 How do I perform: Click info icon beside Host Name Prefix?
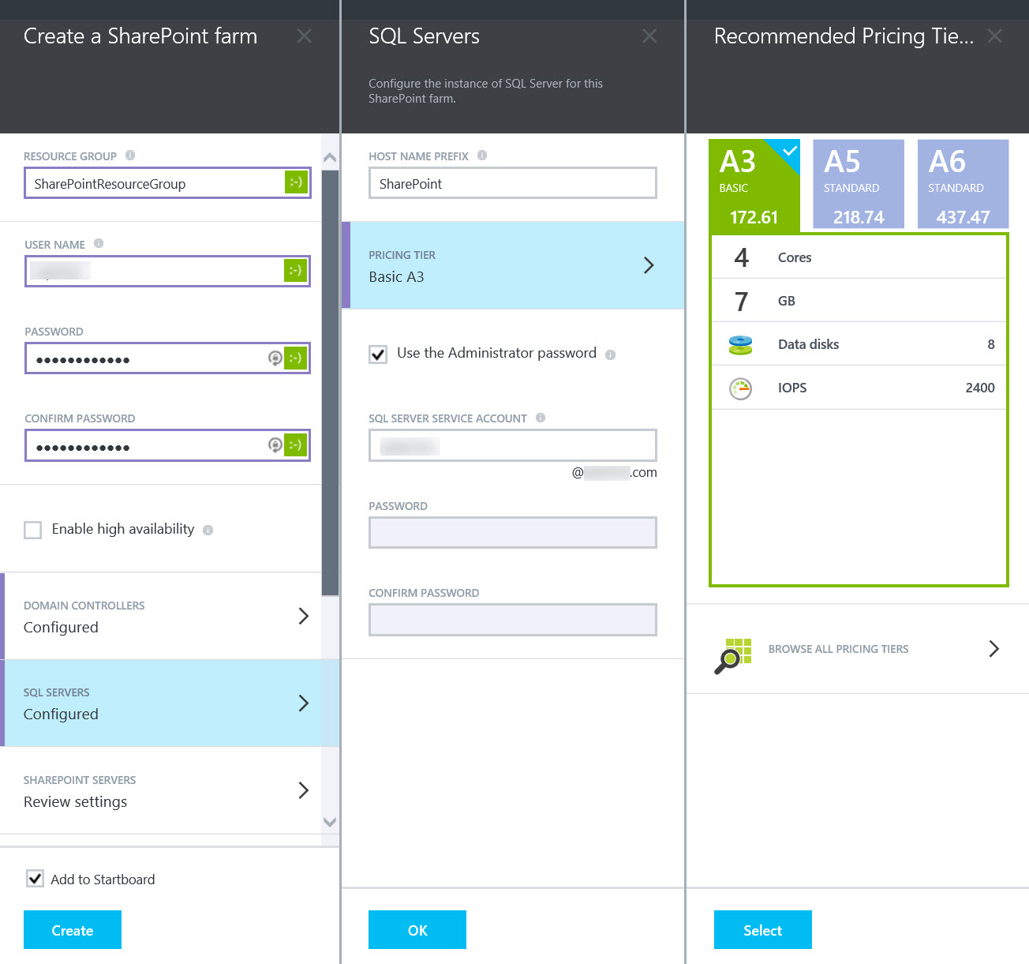pyautogui.click(x=482, y=156)
